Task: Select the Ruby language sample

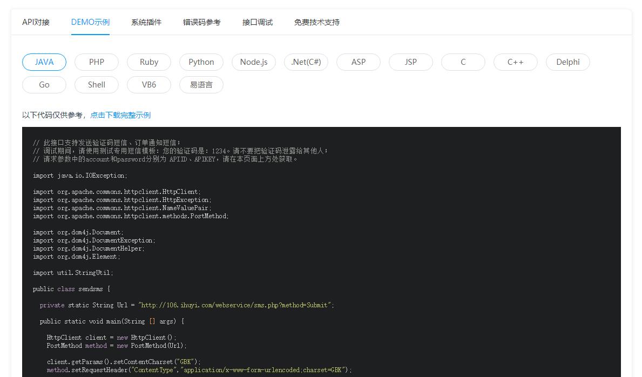Action: pos(148,62)
